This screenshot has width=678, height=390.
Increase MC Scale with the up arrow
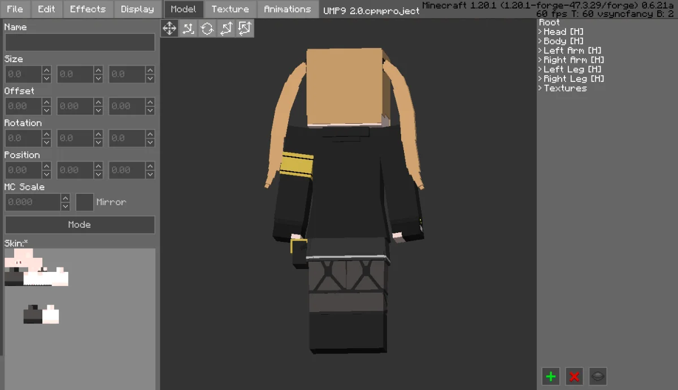[x=66, y=198]
